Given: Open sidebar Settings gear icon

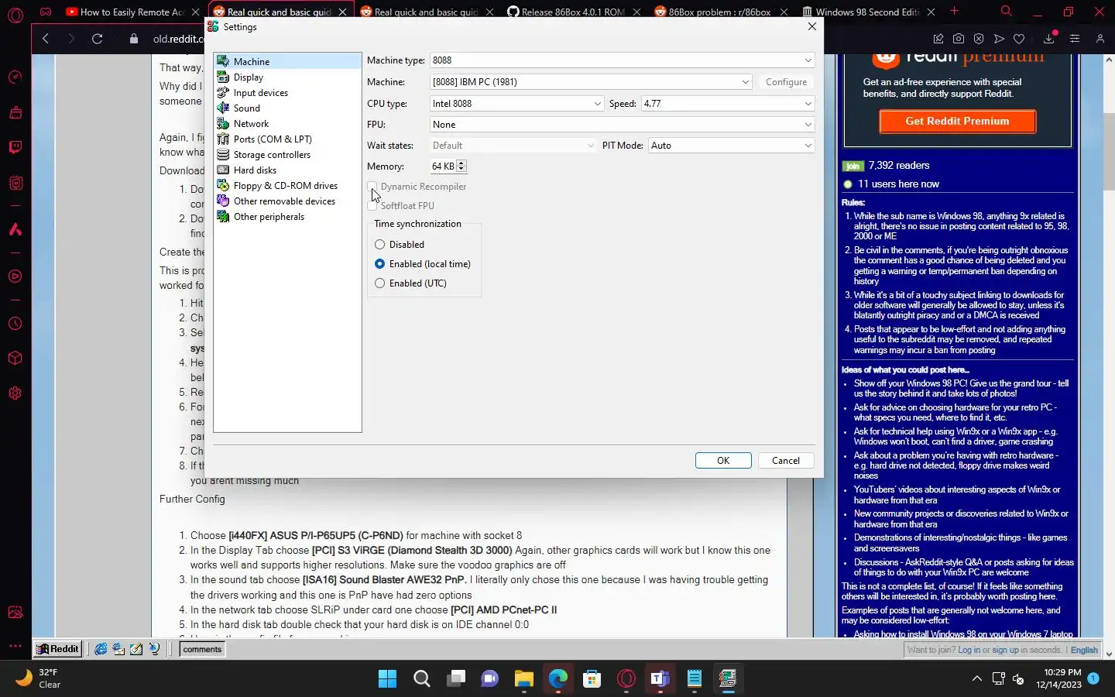Looking at the screenshot, I should [x=15, y=393].
